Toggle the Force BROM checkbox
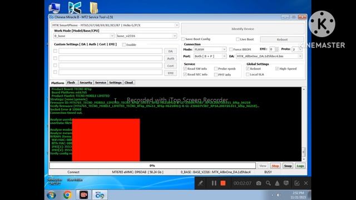The height and width of the screenshot is (200, 356). 231,49
